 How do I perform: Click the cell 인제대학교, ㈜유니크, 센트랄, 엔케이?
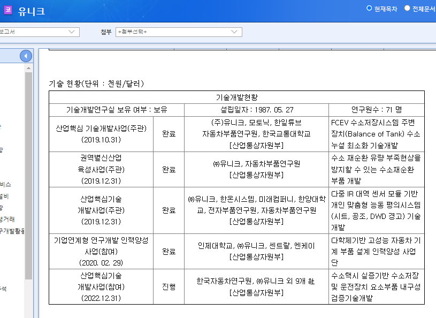[256, 251]
